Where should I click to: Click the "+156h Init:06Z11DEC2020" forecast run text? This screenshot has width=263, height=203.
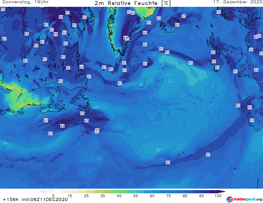35,199
